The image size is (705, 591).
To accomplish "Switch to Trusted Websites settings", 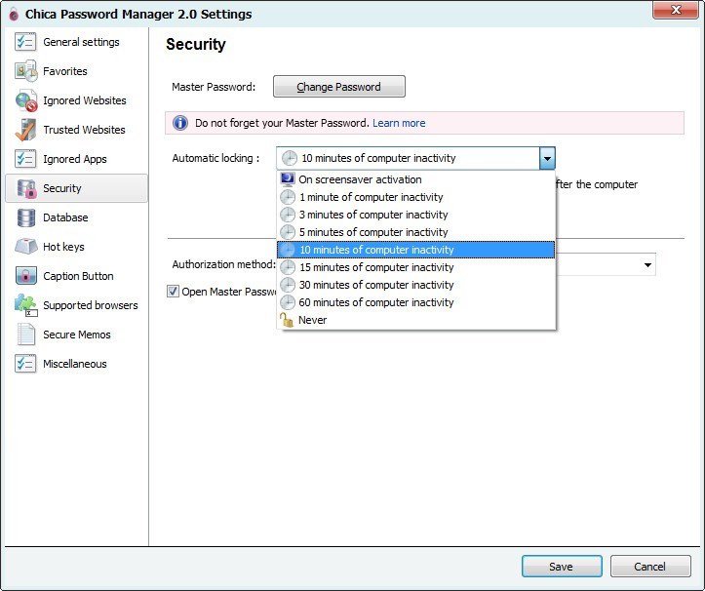I will [77, 130].
